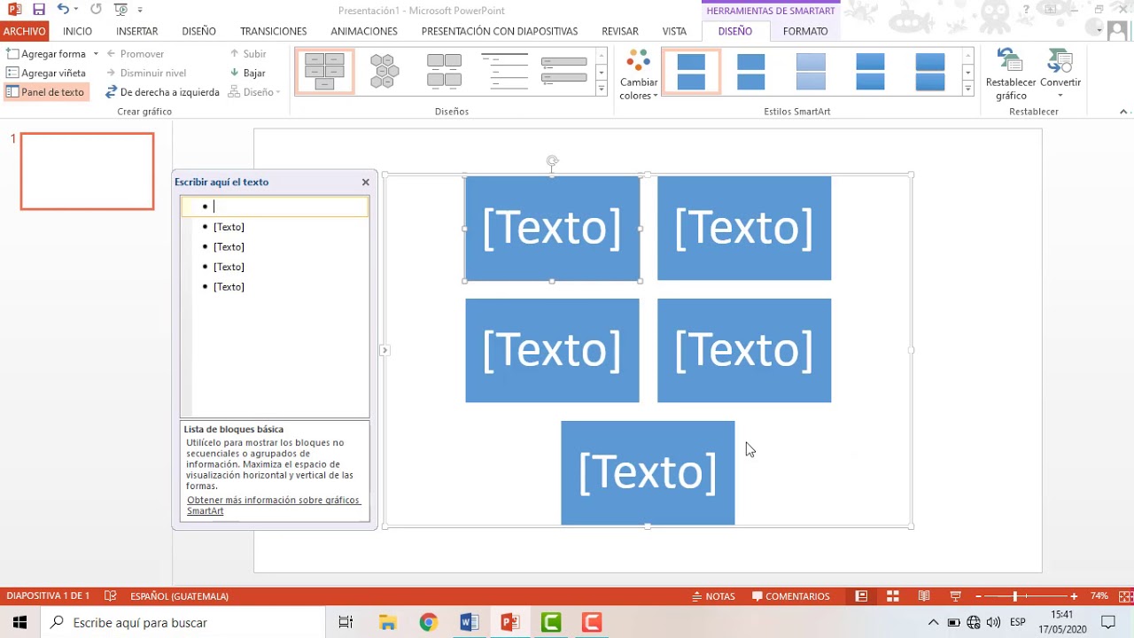Move shape down with Bajar
The height and width of the screenshot is (638, 1134).
click(248, 74)
